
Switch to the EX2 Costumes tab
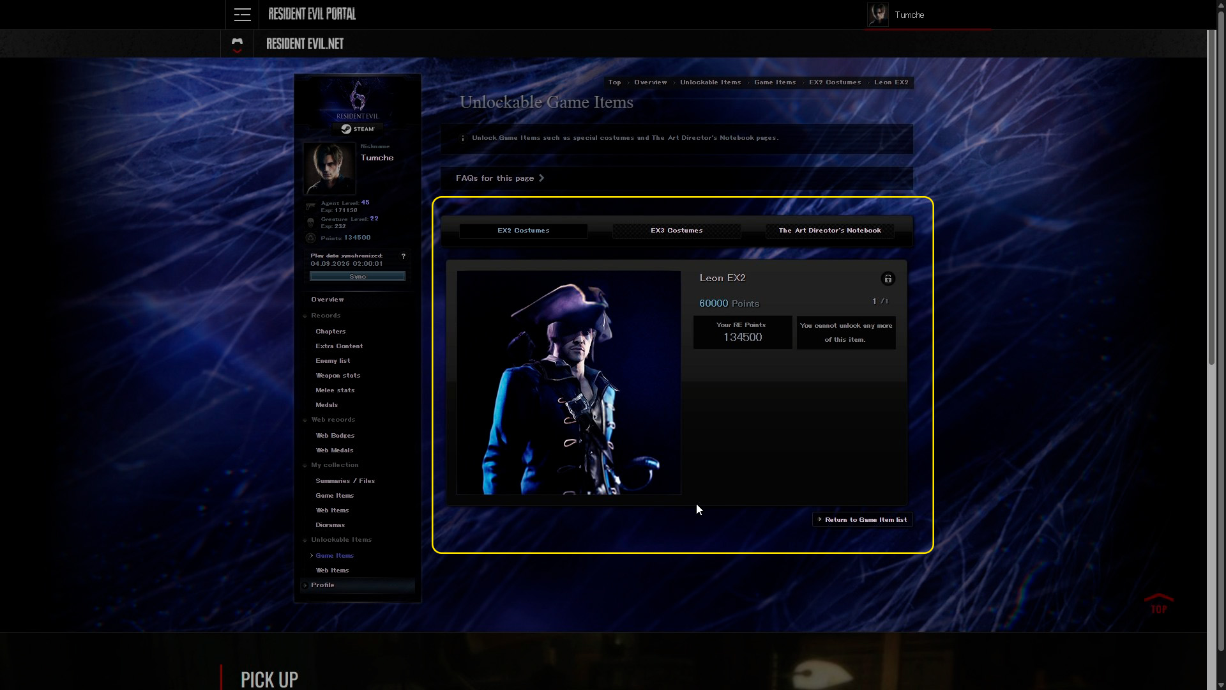(524, 231)
